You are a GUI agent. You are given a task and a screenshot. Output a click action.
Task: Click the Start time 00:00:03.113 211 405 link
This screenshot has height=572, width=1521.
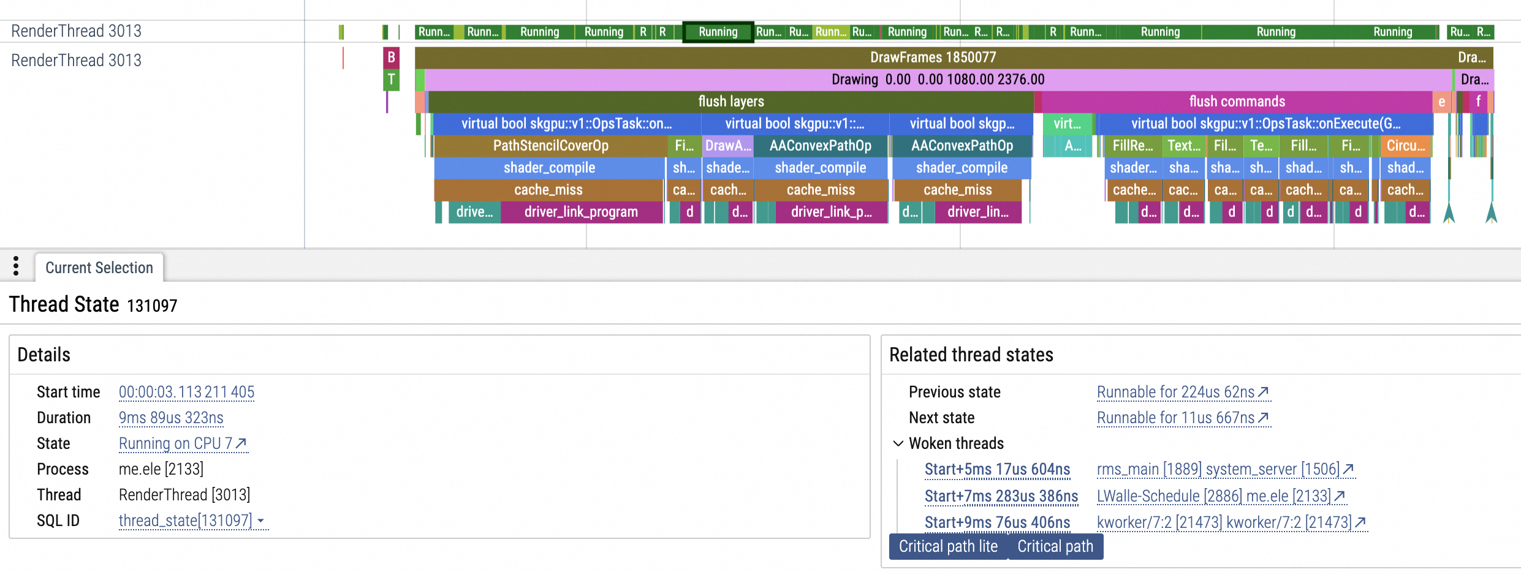point(186,392)
